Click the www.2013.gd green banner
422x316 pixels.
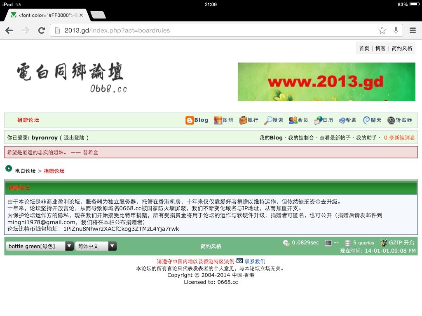click(326, 82)
